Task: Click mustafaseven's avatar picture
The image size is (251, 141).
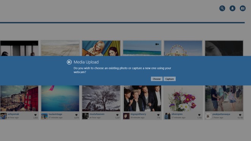Action: [x=85, y=116]
